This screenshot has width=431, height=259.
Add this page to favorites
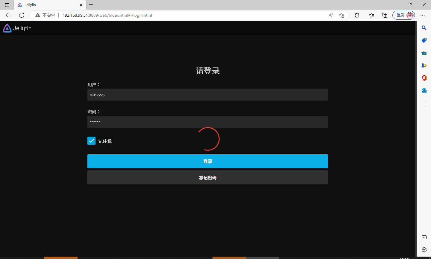[342, 15]
